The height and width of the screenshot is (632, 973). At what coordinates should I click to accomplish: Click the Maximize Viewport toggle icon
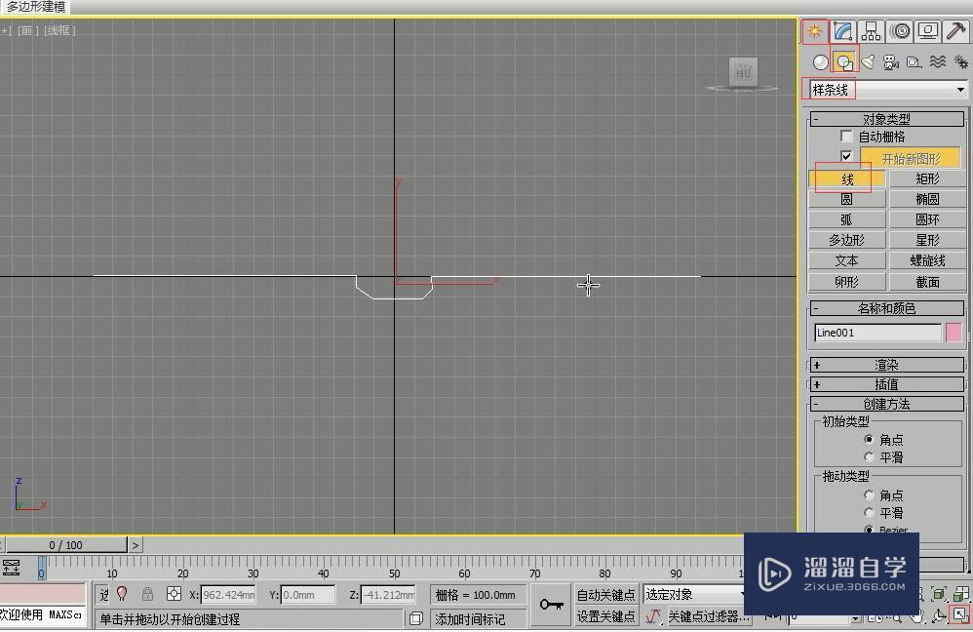960,615
